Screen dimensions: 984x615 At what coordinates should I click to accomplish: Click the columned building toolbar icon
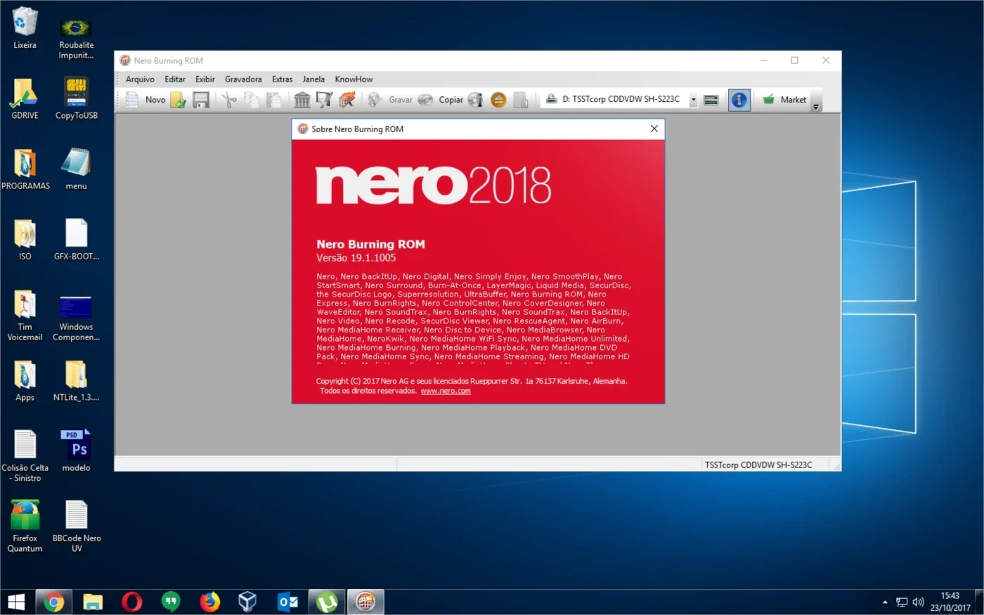pos(302,100)
